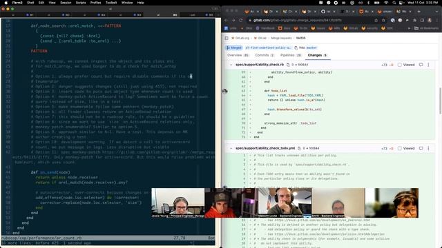This screenshot has height=248, width=442.
Task: Open the iTerm2 Scripts menu
Action: (x=81, y=3)
